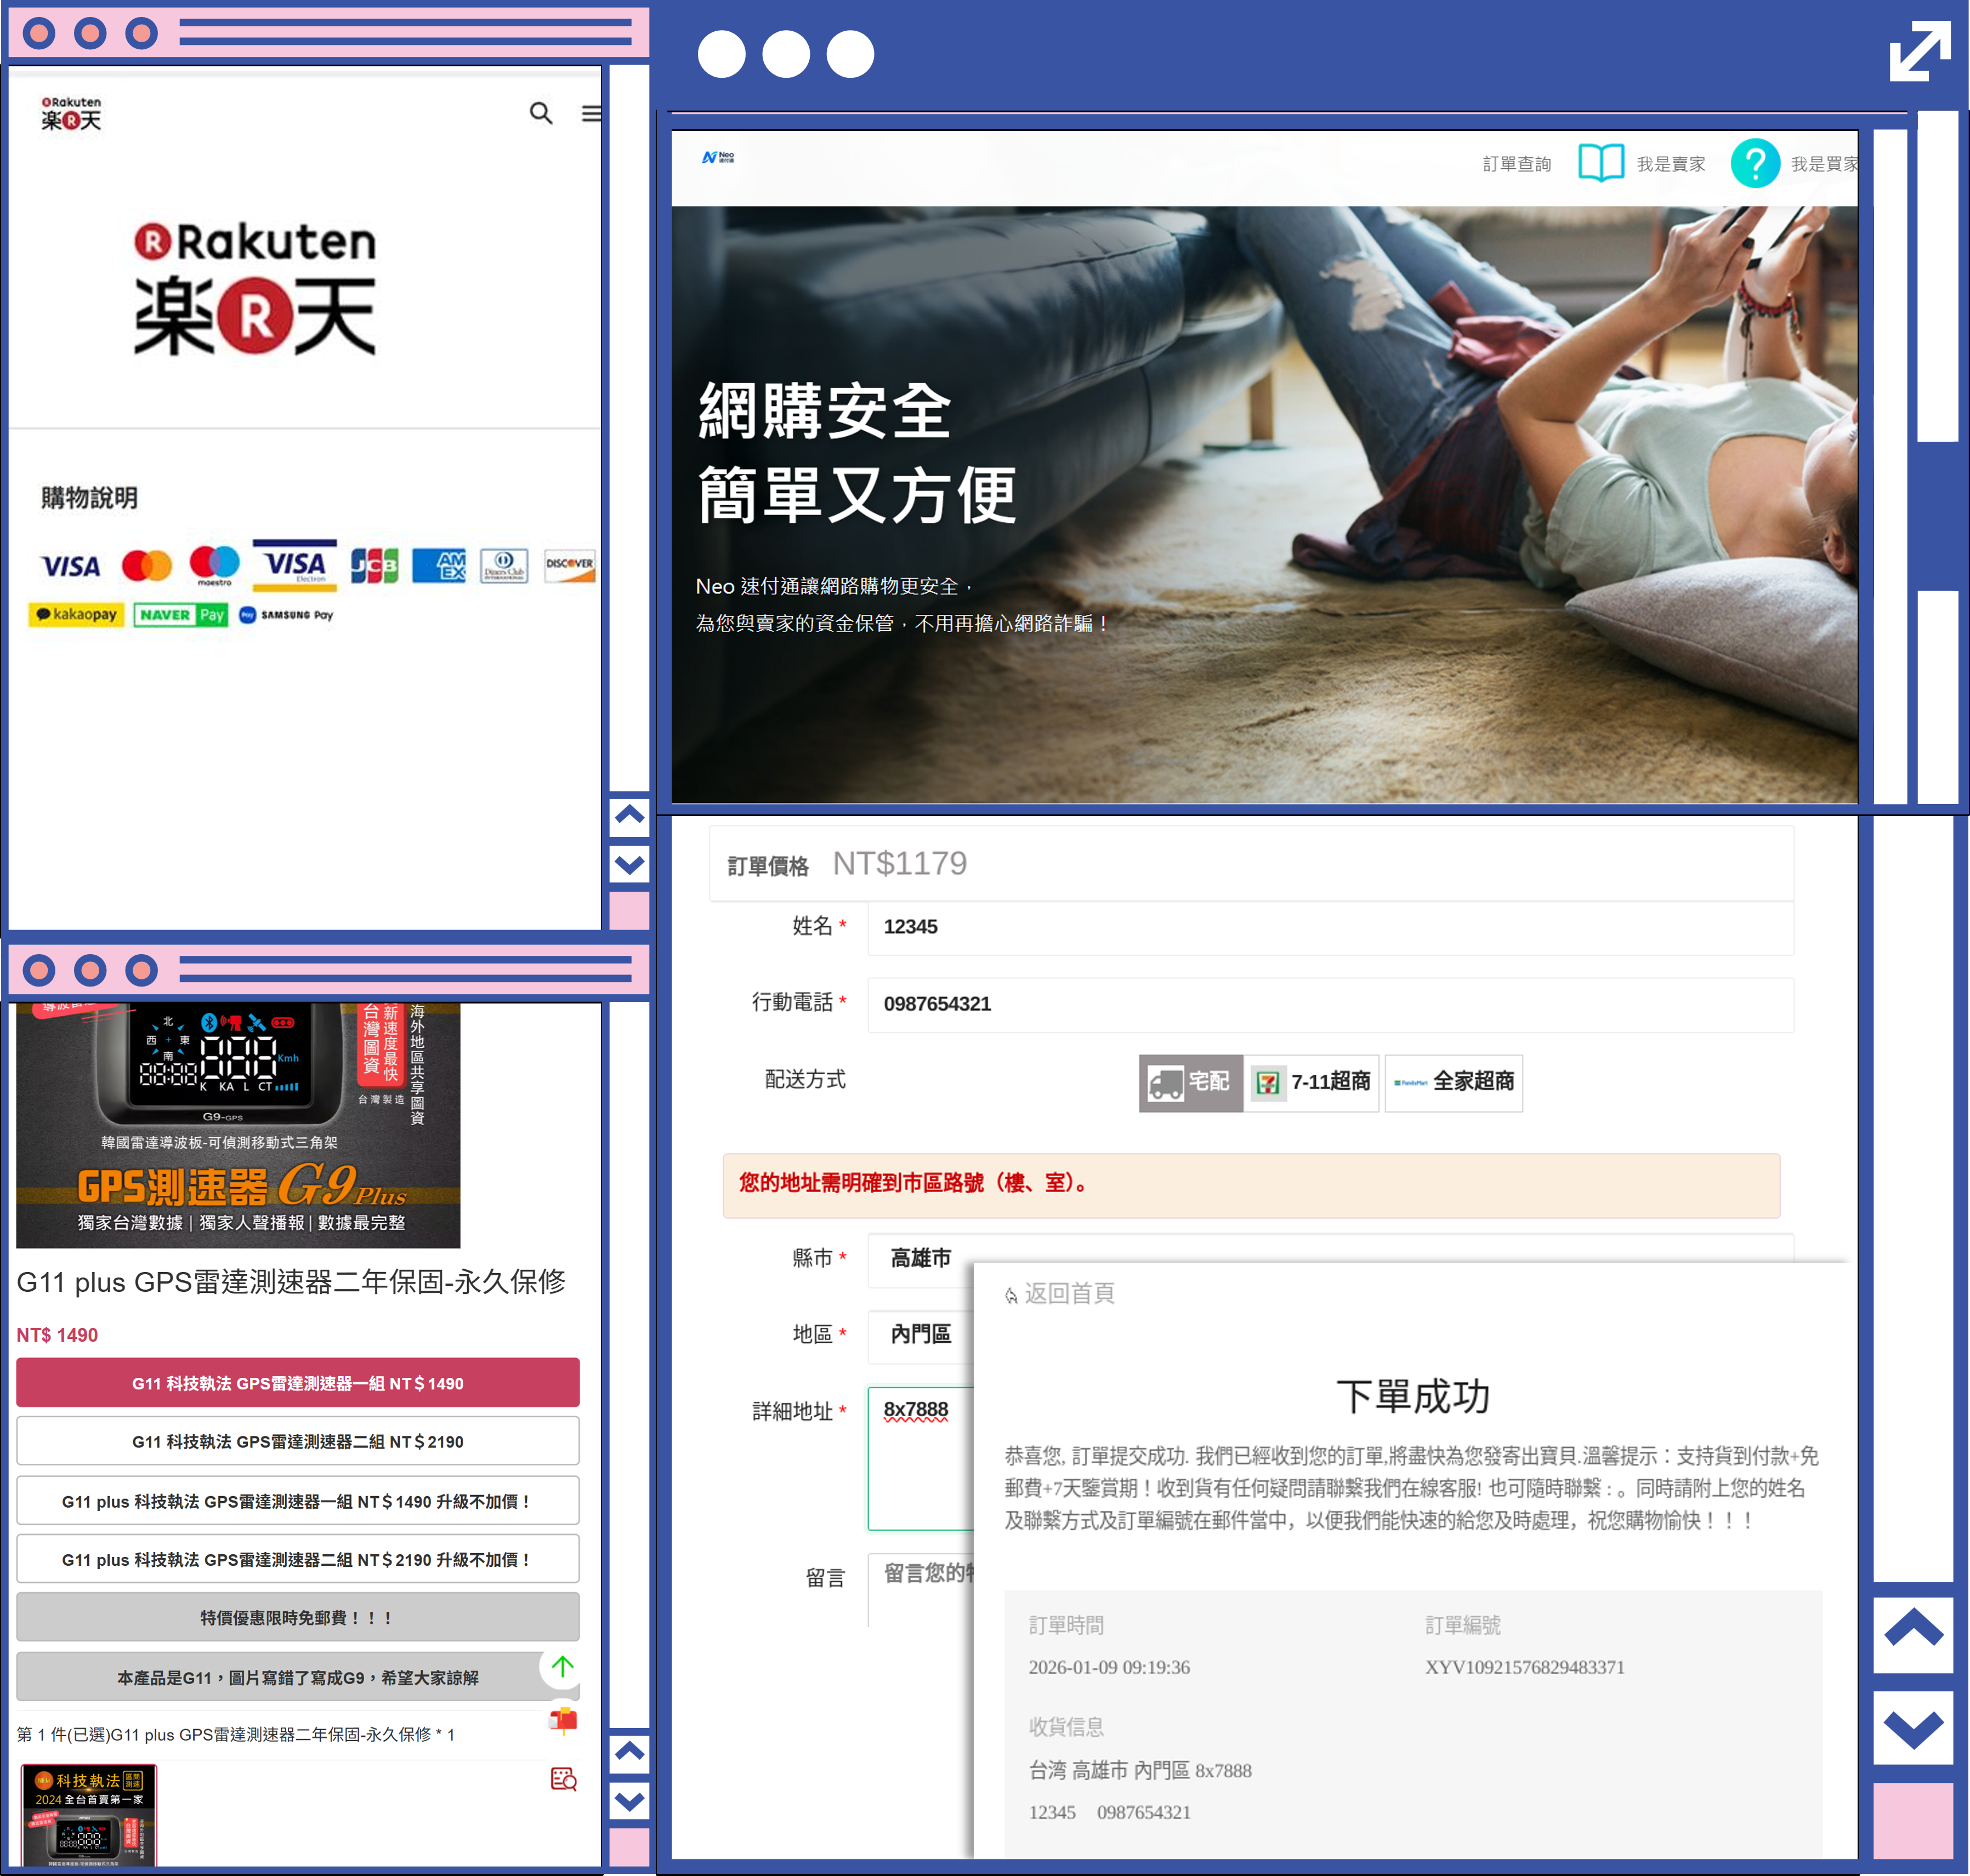Click the expand arrows icon
1970x1876 pixels.
click(x=1919, y=51)
